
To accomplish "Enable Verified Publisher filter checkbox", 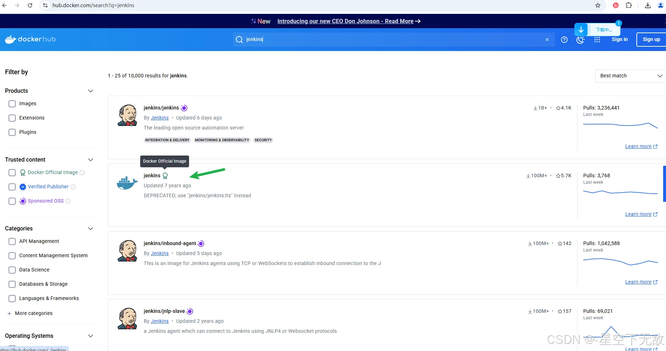I will (12, 187).
